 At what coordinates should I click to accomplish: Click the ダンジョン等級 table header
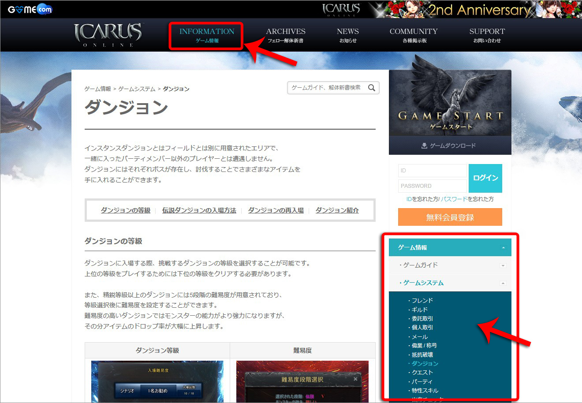click(157, 351)
